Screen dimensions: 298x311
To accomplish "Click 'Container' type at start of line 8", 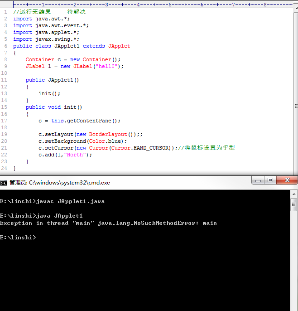I will pyautogui.click(x=40, y=59).
